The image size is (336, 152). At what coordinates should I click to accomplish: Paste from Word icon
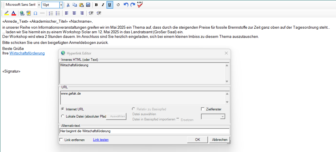88,5
